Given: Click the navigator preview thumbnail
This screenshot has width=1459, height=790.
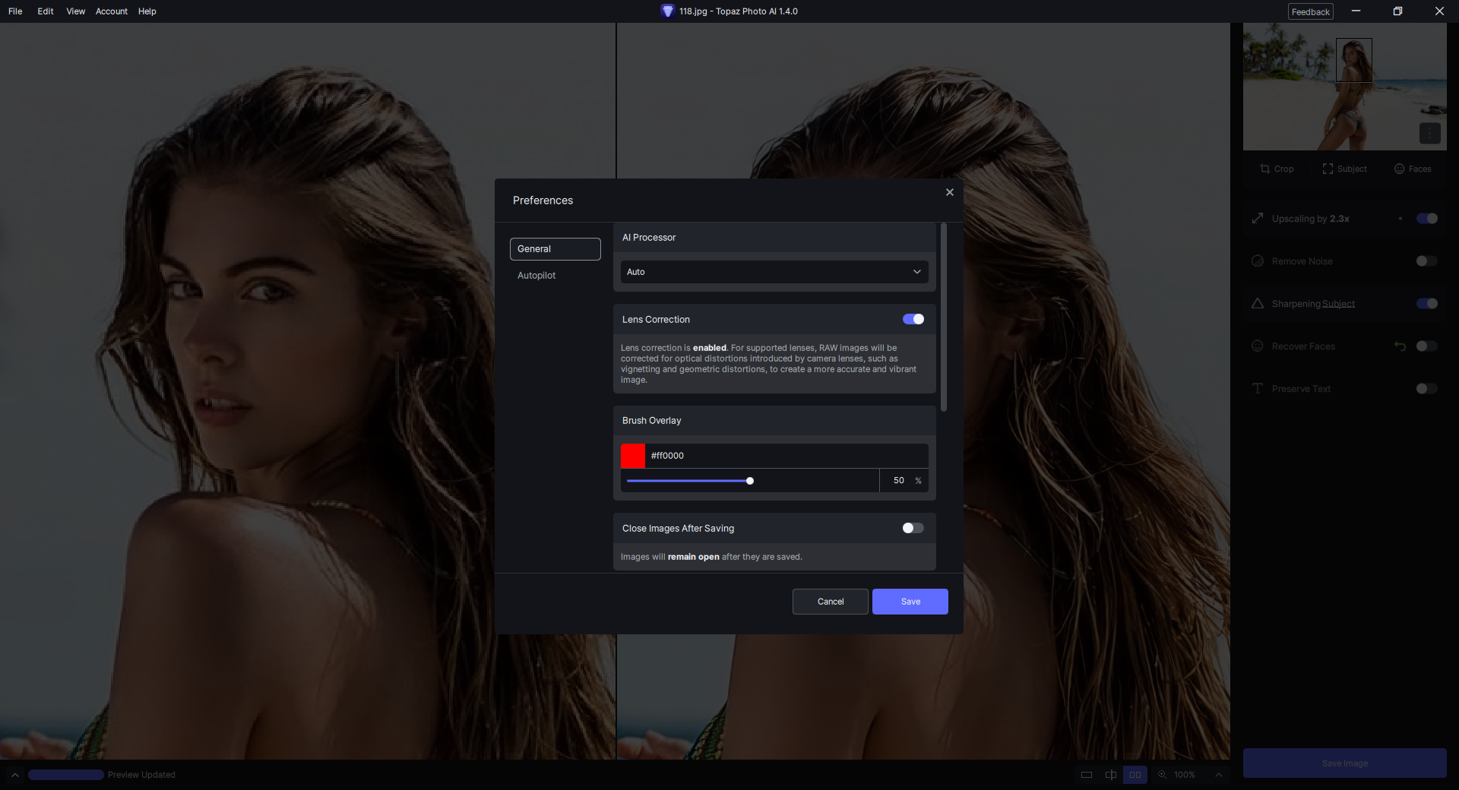Looking at the screenshot, I should click(1344, 87).
